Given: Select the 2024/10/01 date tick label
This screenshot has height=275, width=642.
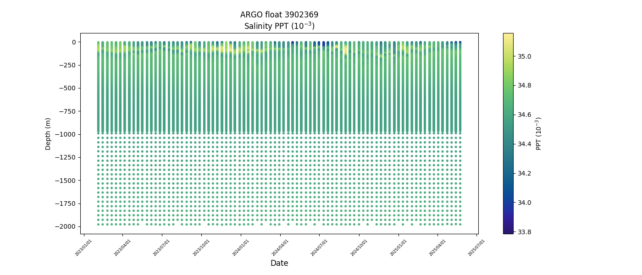Looking at the screenshot, I should pos(360,247).
